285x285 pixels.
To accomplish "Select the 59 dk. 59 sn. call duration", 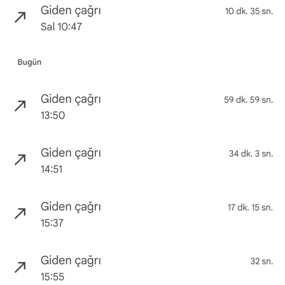I will click(x=248, y=100).
